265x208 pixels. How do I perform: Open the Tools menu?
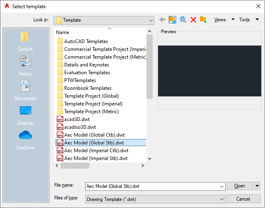(x=244, y=20)
